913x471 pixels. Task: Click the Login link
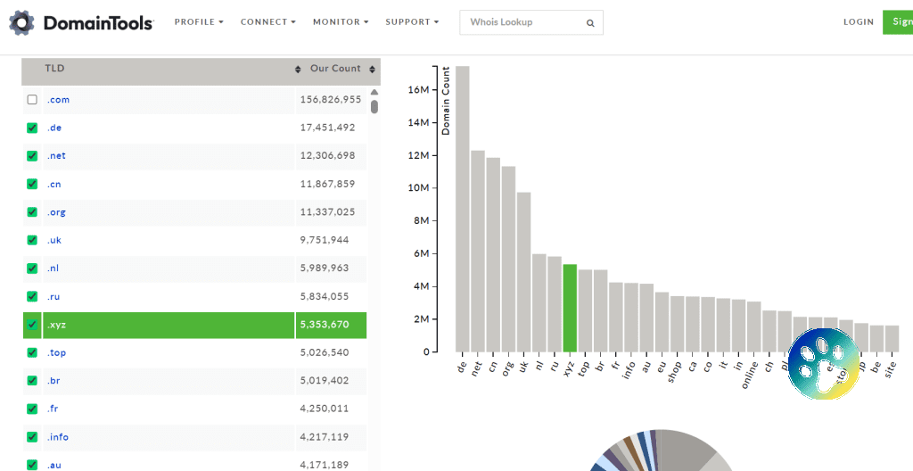coord(858,22)
